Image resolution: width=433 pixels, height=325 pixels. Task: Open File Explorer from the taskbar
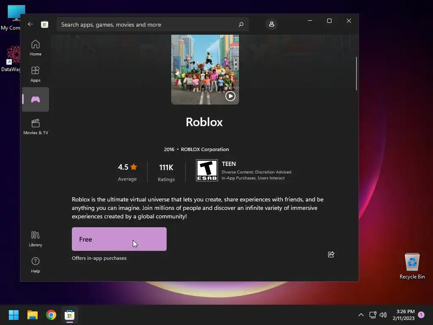[x=32, y=315]
